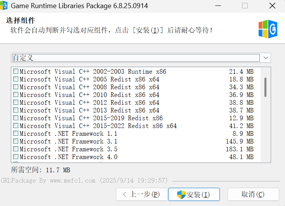The height and width of the screenshot is (206, 285).
Task: Enable Visual C++ 2015-2019 Redist x86 checkbox
Action: coord(16,118)
